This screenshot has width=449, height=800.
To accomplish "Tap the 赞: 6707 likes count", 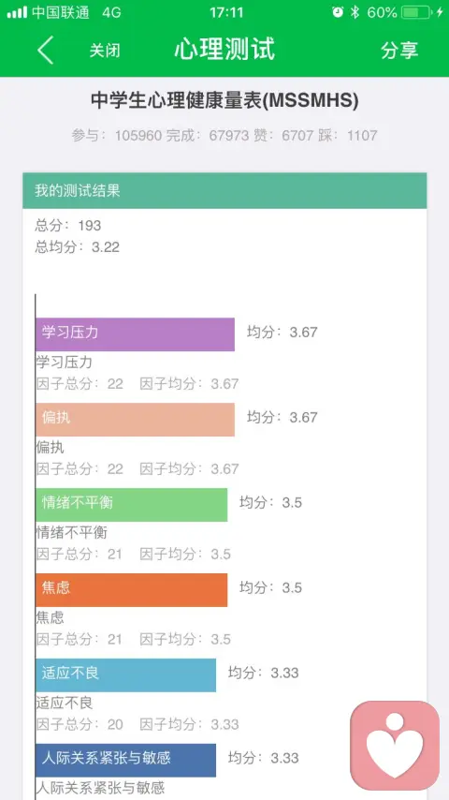I will 283,135.
